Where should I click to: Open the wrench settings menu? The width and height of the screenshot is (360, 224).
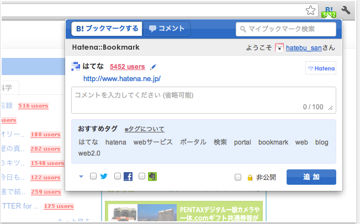(x=346, y=10)
